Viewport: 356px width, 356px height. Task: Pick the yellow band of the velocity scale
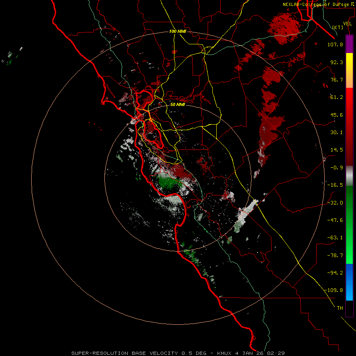tap(349, 70)
